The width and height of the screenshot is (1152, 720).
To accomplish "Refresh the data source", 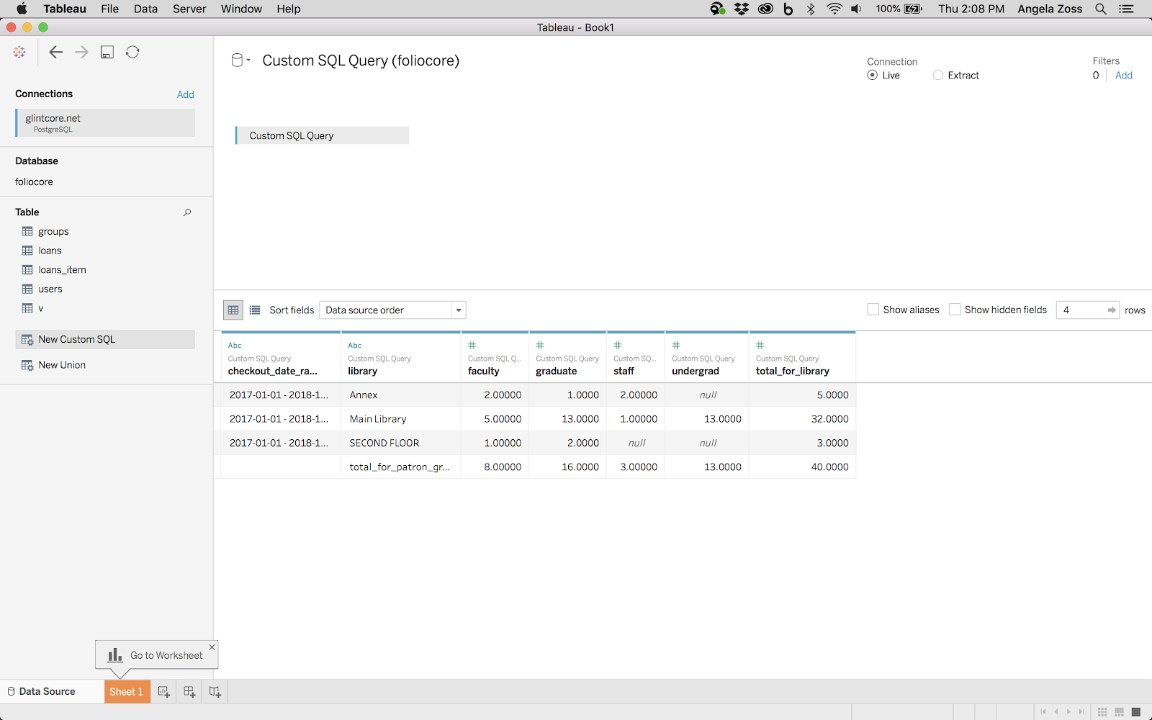I will click(x=132, y=52).
